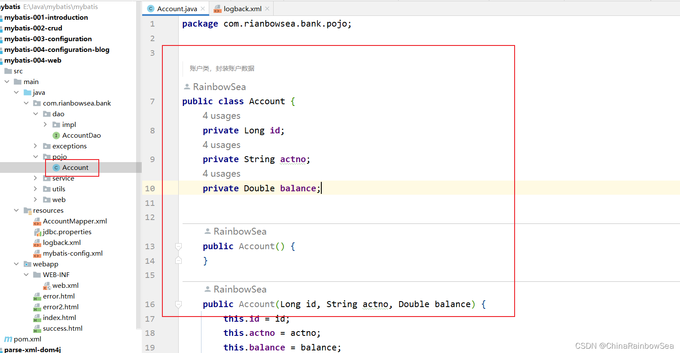Expand the exceptions package
The height and width of the screenshot is (353, 680).
pos(36,146)
